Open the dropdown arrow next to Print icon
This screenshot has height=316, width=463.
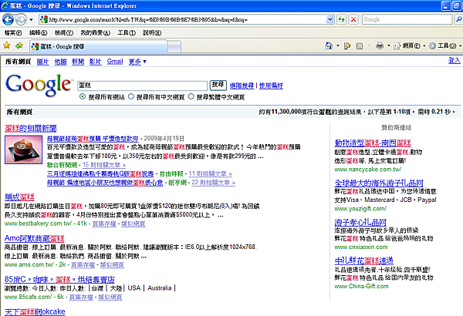pos(389,45)
